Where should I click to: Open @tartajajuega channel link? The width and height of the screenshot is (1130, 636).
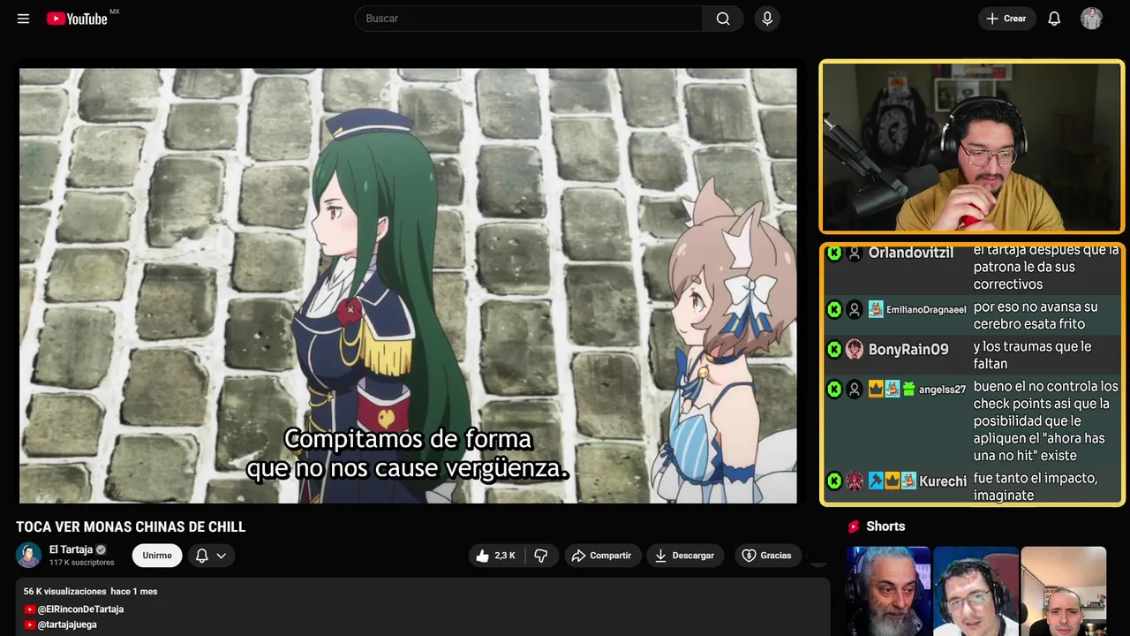(67, 625)
